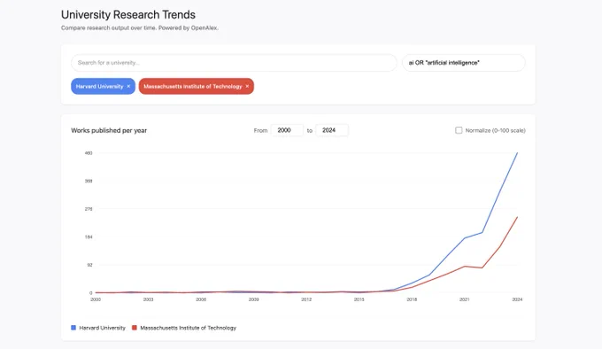Select the blue Harvard University chip
Image resolution: width=602 pixels, height=349 pixels.
[103, 87]
